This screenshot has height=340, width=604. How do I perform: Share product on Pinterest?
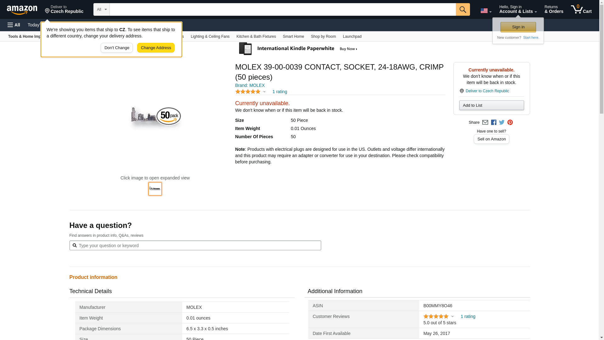[x=510, y=122]
